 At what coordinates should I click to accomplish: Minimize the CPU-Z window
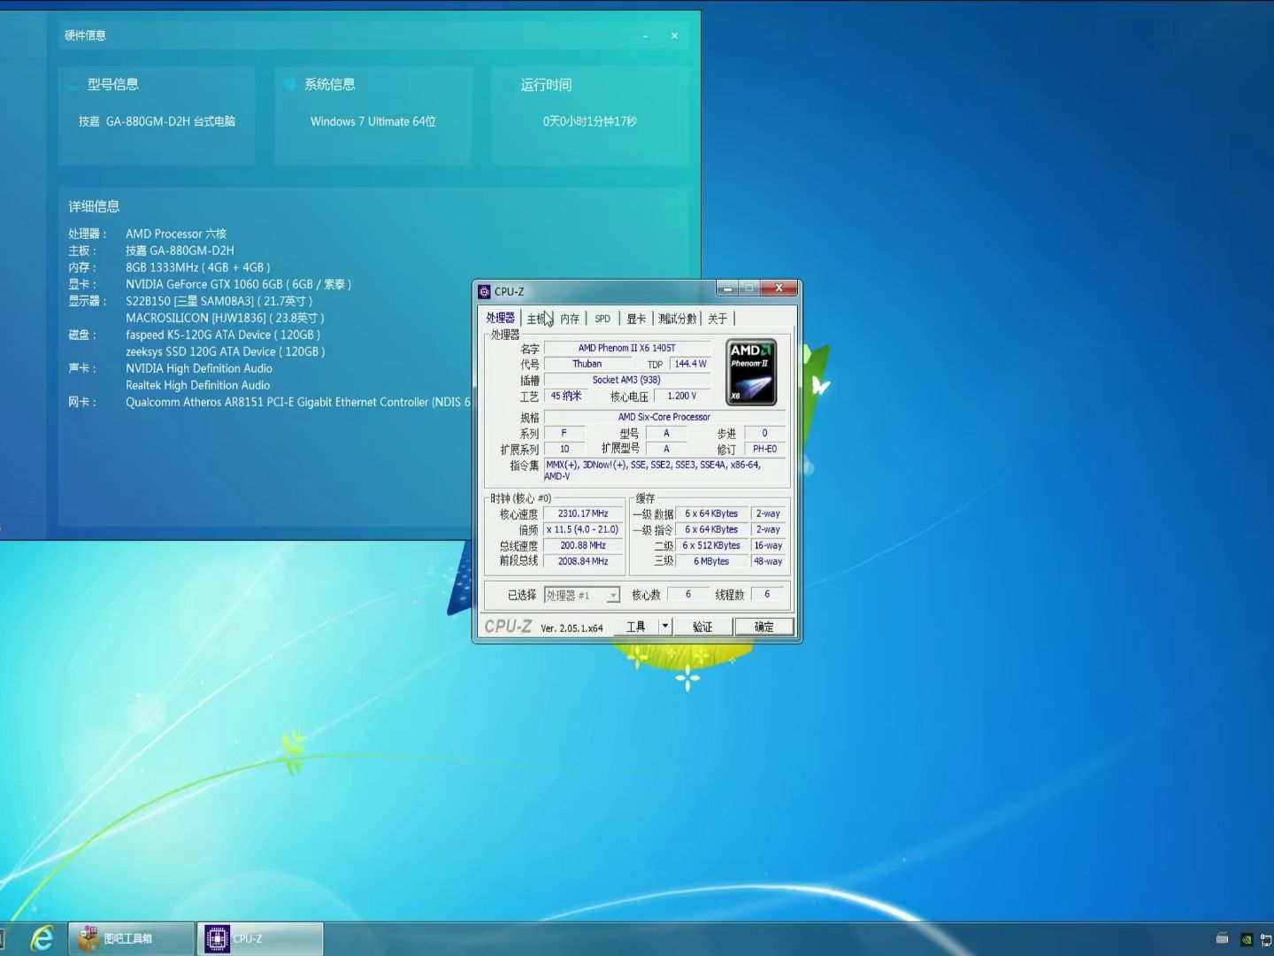[728, 289]
